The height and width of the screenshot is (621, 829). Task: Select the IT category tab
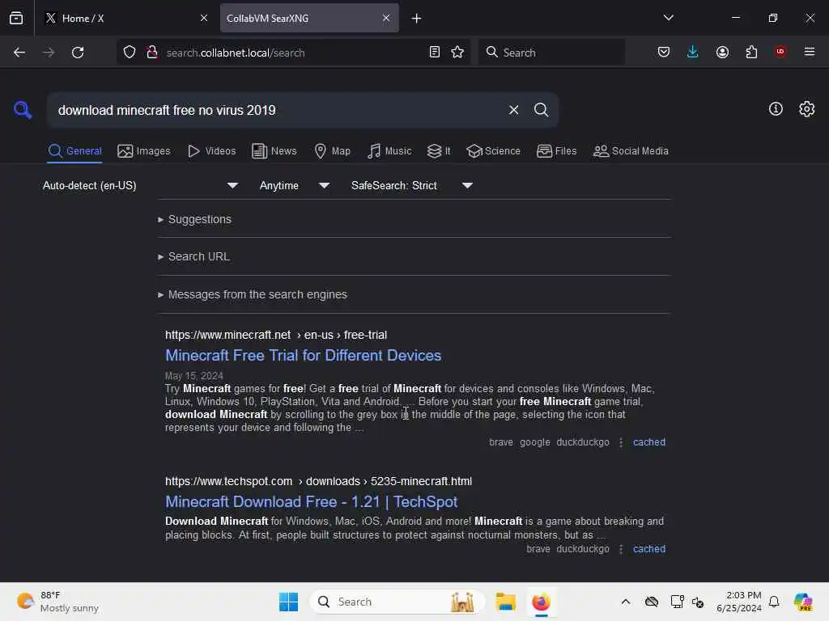pos(439,151)
